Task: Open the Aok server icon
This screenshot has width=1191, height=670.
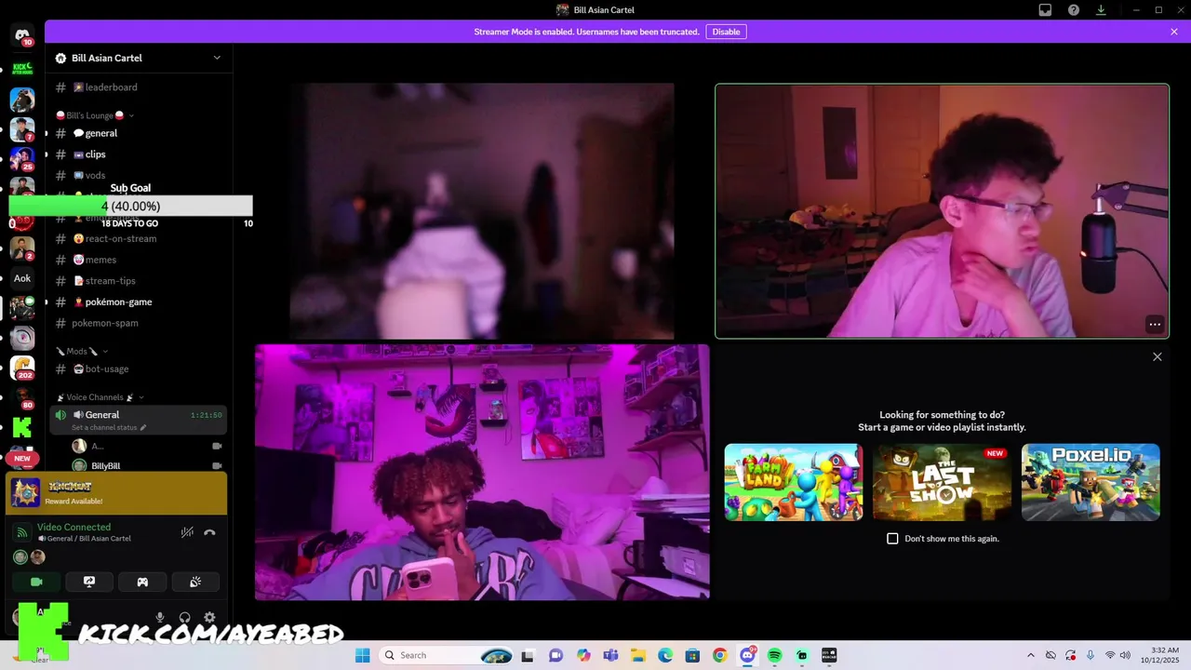Action: click(x=22, y=278)
